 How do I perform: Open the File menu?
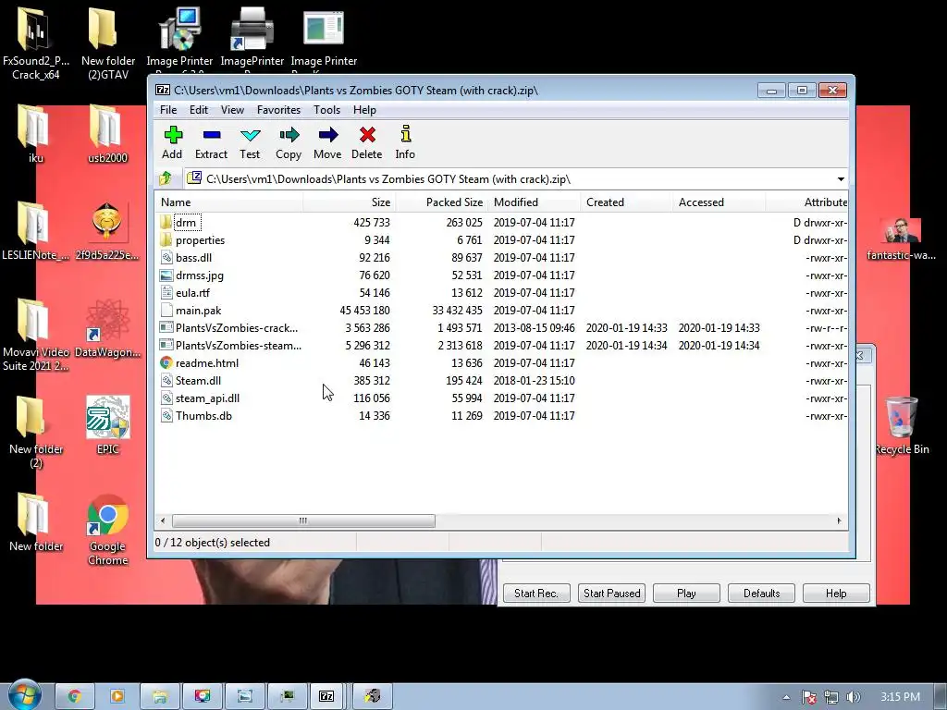point(168,110)
